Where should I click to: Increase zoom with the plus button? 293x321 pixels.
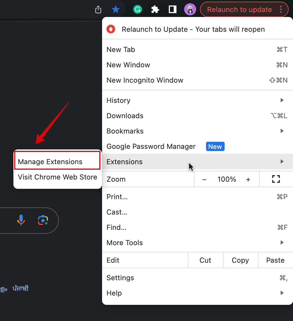click(248, 179)
